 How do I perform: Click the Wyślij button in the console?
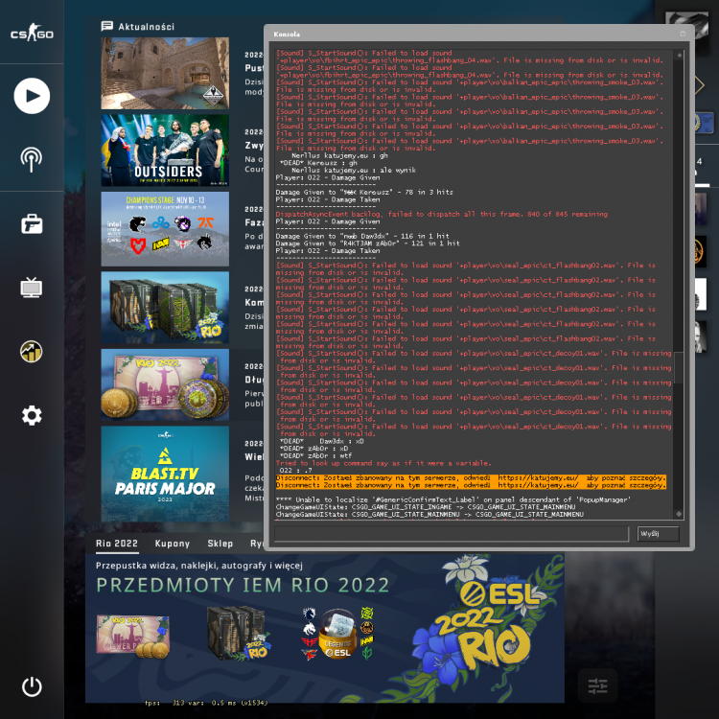tap(658, 534)
